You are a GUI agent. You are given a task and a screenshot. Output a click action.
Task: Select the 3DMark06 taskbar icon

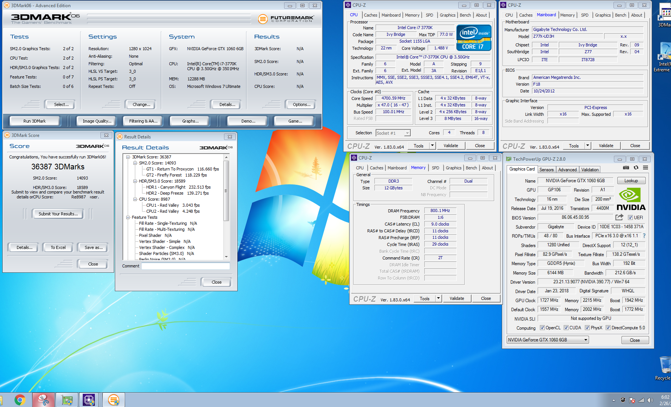113,400
